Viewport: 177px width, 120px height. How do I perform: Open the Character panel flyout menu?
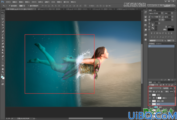click(x=175, y=10)
